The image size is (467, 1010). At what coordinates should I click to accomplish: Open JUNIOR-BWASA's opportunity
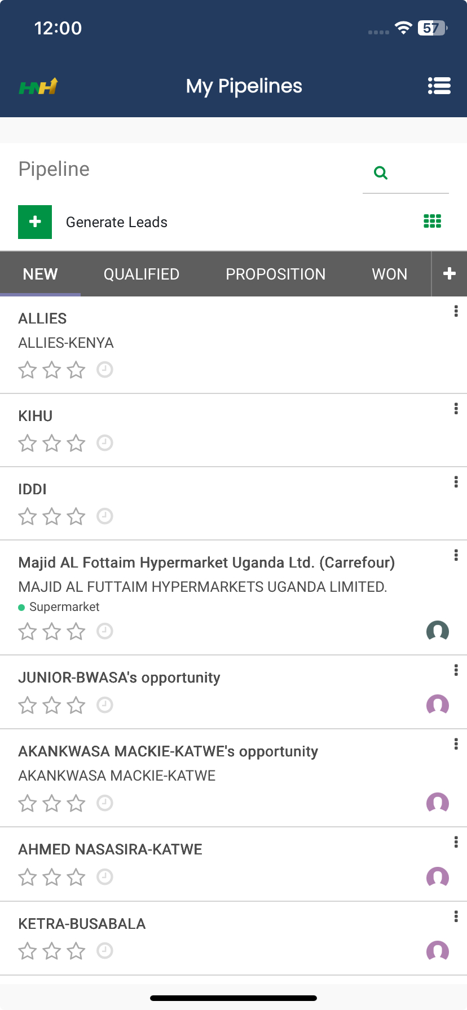(119, 677)
